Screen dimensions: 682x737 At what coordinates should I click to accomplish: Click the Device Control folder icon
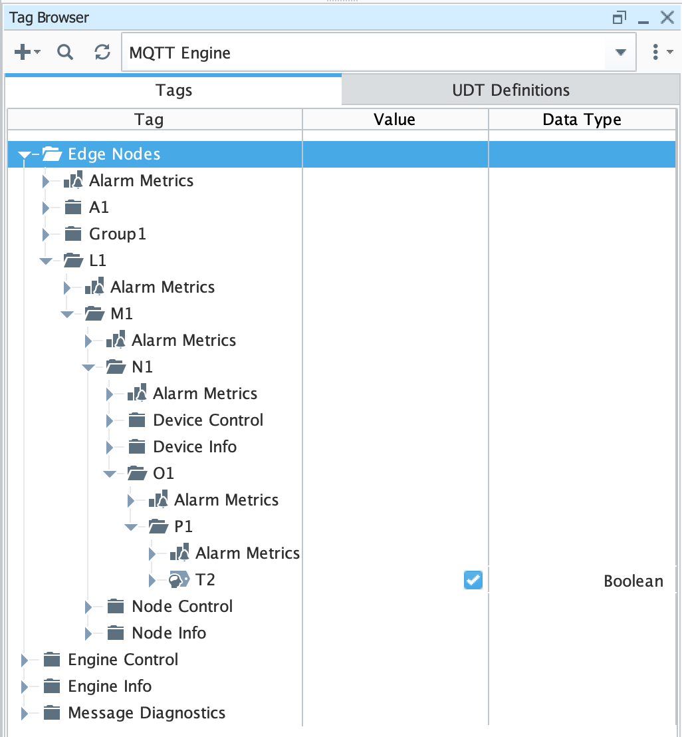pyautogui.click(x=137, y=420)
